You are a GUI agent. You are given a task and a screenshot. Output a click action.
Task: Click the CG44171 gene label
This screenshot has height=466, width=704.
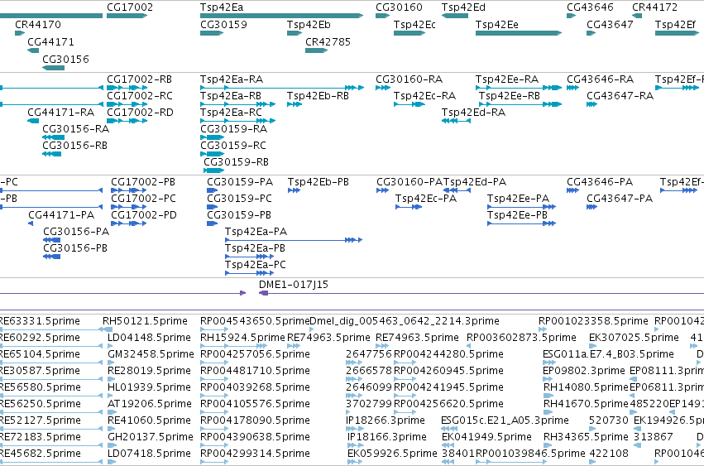pos(50,41)
